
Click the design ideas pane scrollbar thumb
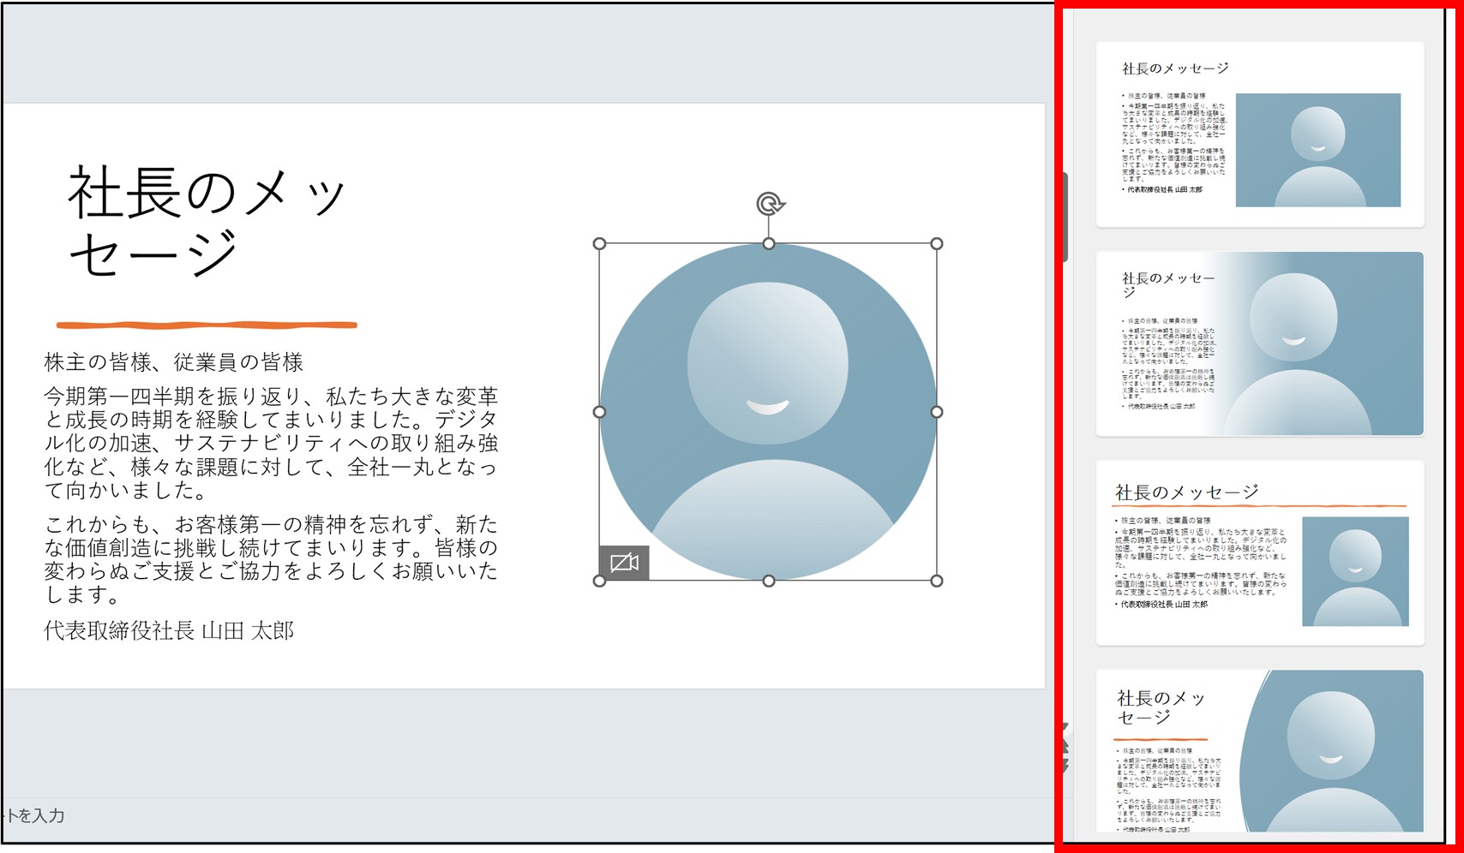[1065, 217]
